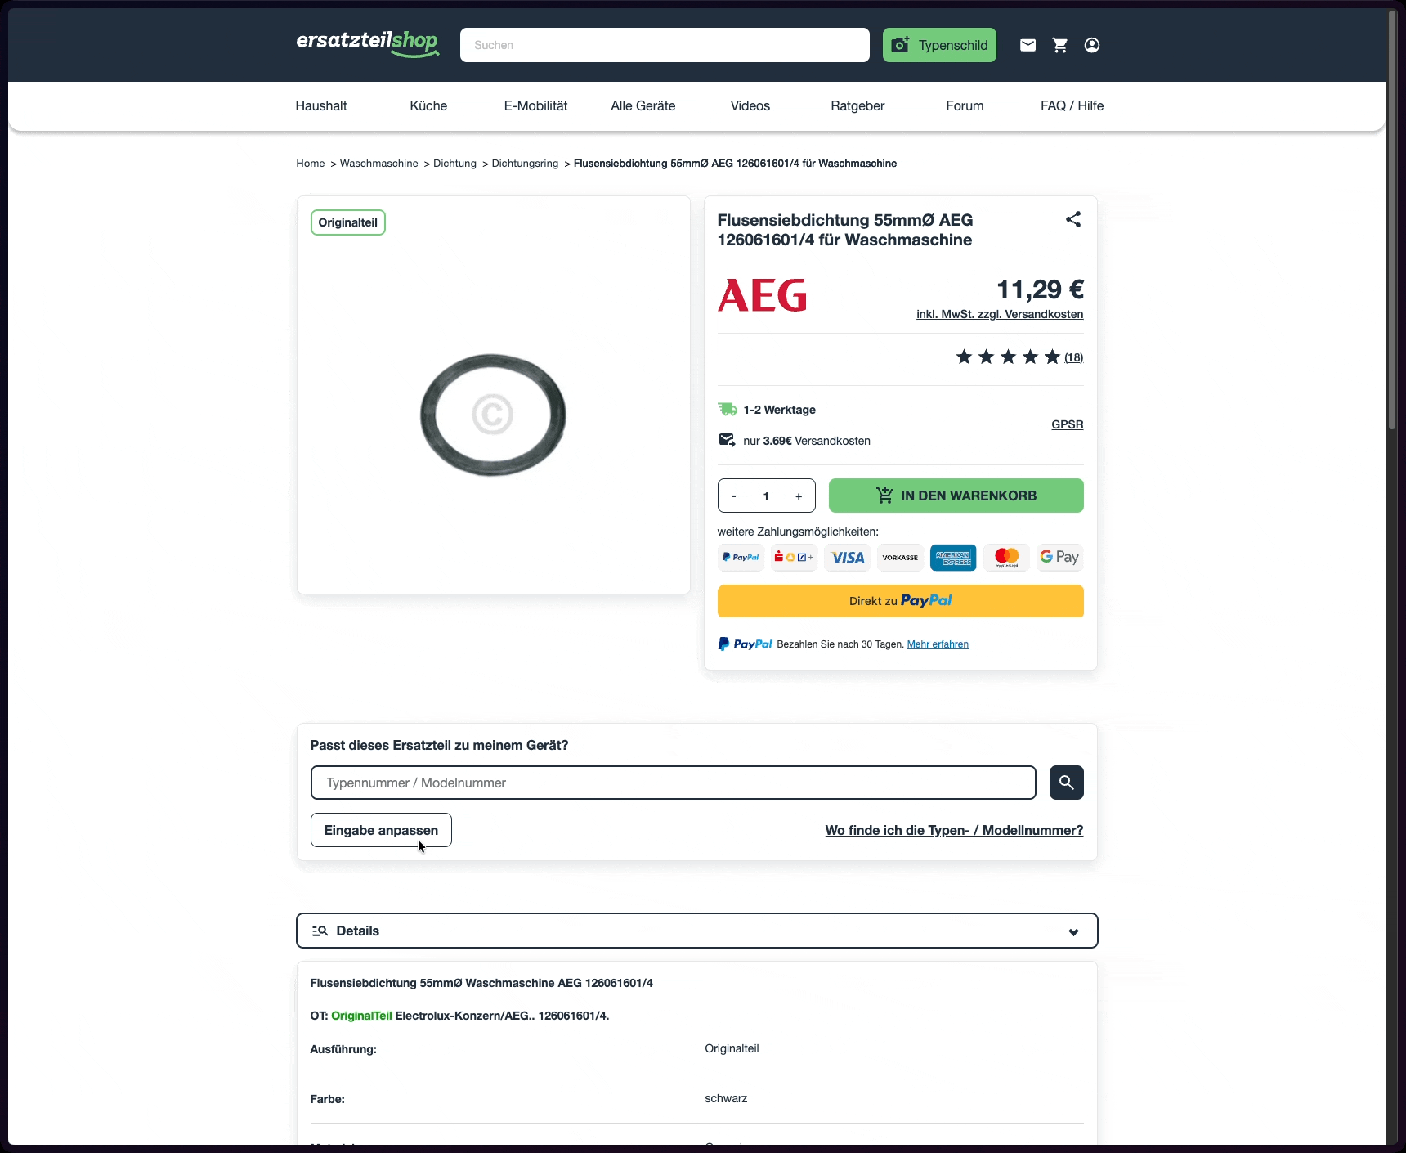Click the price '11,29 €'
Image resolution: width=1406 pixels, height=1153 pixels.
point(1040,289)
